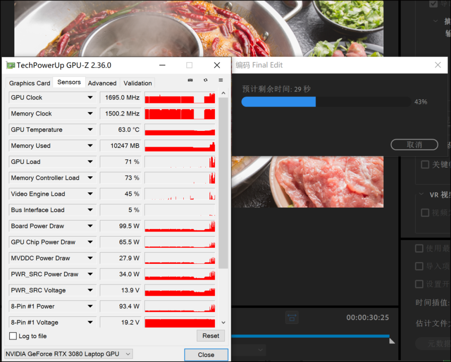Viewport: 451px width, 362px height.
Task: Close the encoding Final Edit dialog
Action: click(x=438, y=65)
